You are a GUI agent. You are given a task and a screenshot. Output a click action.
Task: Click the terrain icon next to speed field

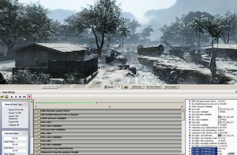click(126, 87)
